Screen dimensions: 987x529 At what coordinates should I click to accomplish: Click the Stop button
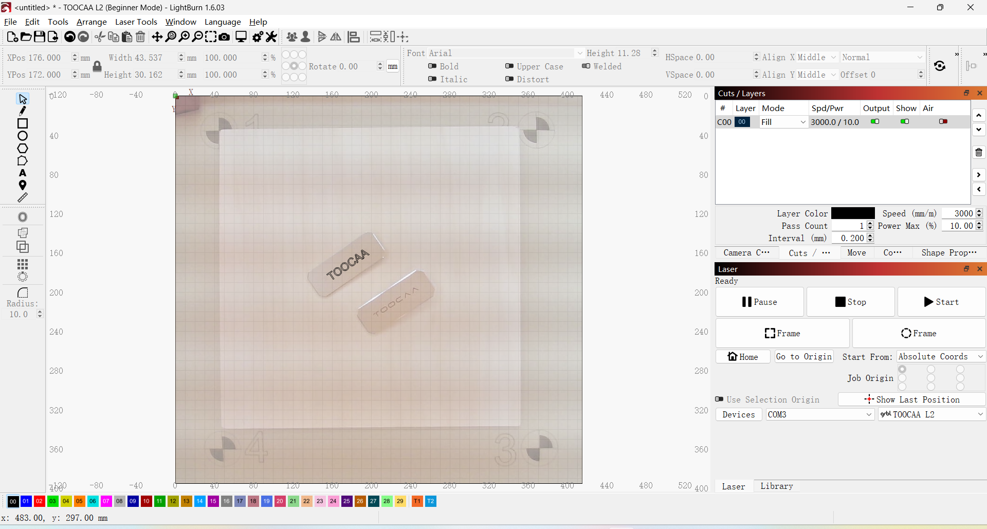click(850, 302)
